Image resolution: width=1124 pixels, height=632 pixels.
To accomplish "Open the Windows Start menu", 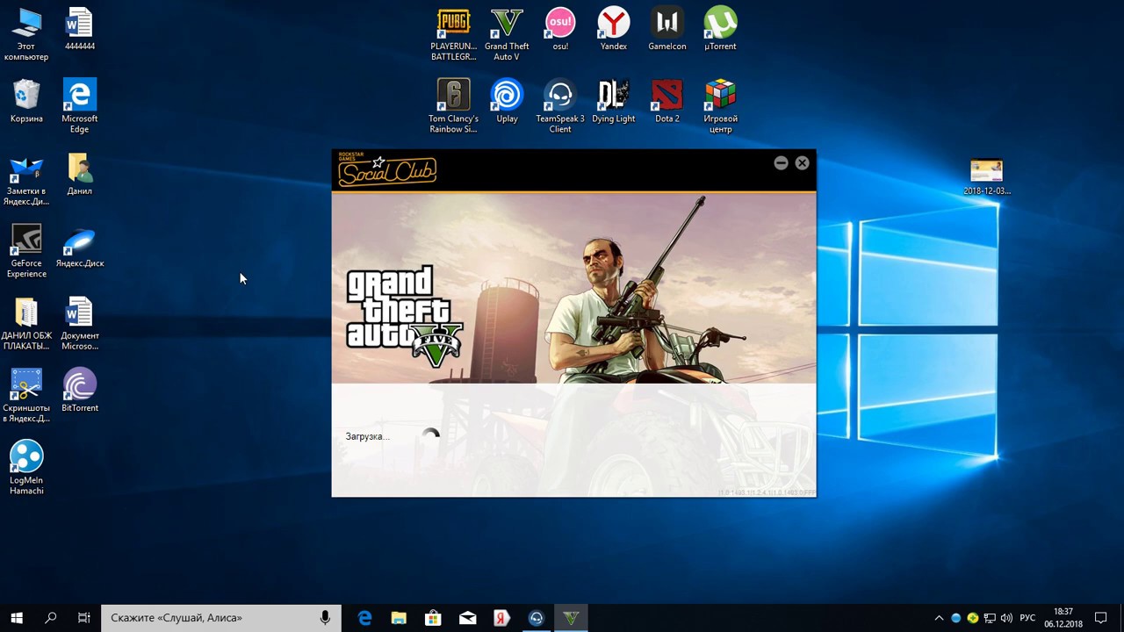I will [x=17, y=618].
